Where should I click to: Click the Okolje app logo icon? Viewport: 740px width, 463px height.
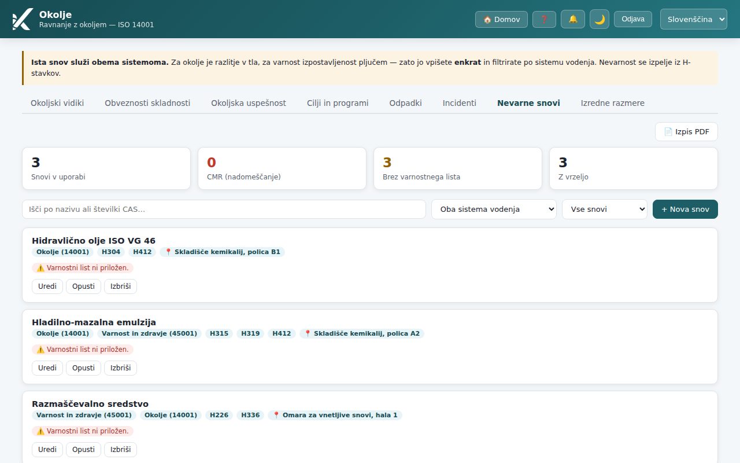22,19
